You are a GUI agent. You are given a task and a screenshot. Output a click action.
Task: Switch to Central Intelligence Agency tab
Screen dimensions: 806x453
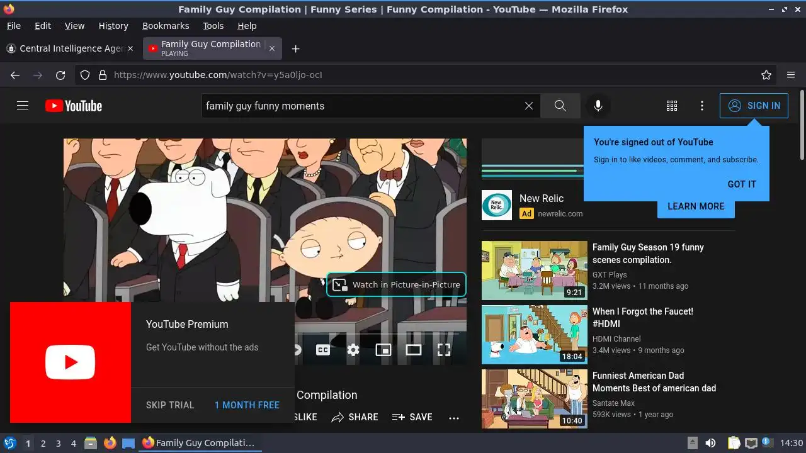[x=70, y=48]
